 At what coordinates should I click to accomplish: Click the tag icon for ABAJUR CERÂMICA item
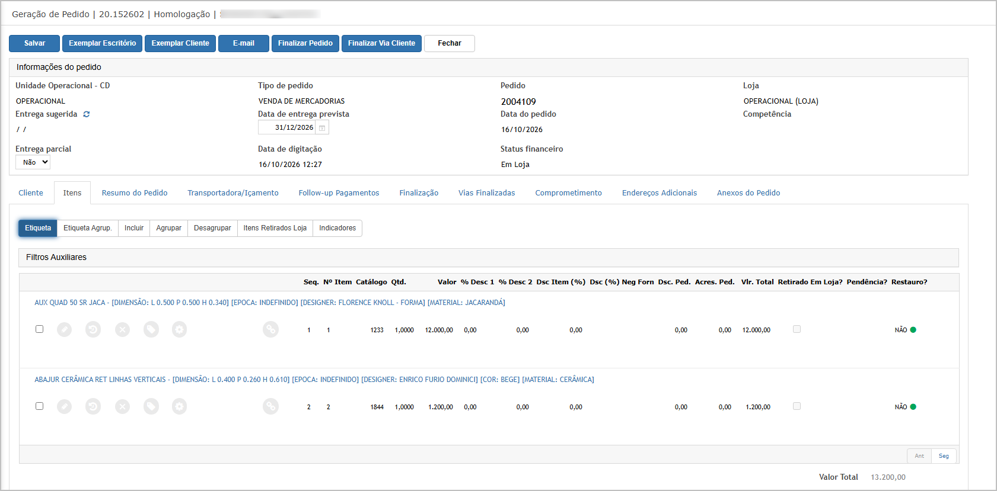point(151,406)
